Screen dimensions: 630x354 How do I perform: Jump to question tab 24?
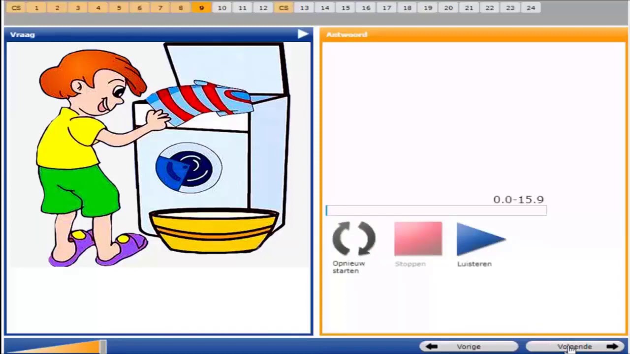(x=531, y=8)
